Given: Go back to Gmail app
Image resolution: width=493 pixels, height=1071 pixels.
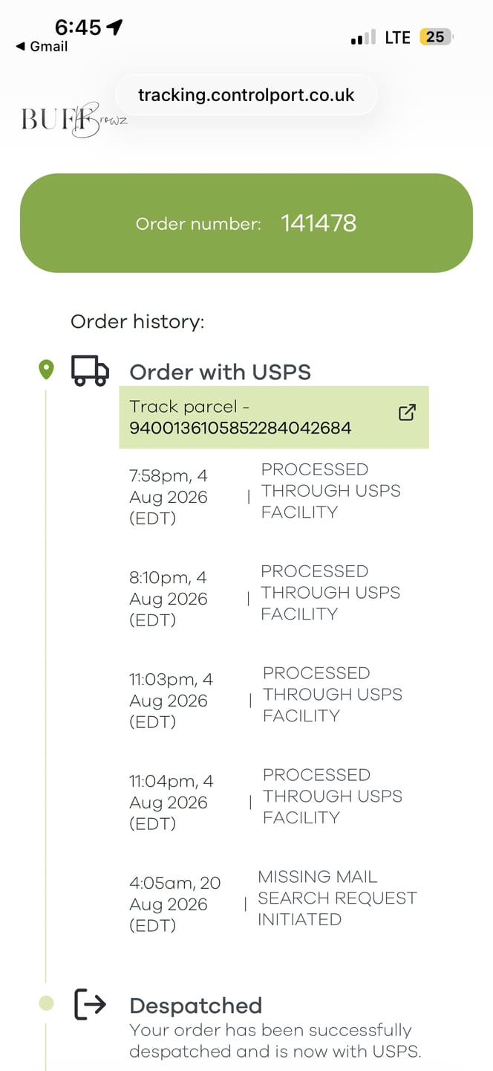Looking at the screenshot, I should click(x=42, y=46).
